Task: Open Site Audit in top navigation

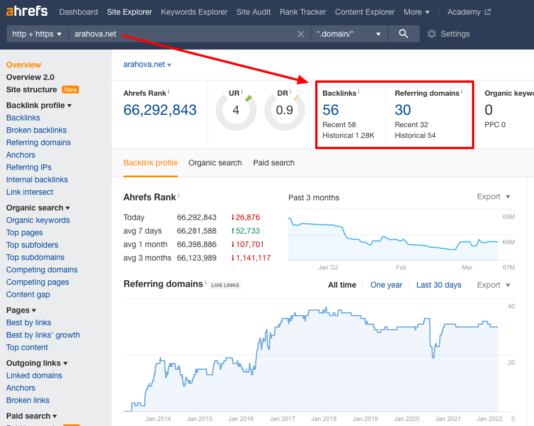Action: [x=253, y=12]
